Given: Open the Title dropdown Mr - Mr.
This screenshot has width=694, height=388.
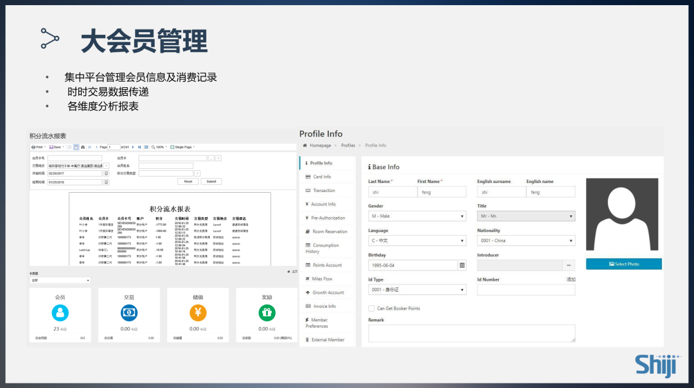Looking at the screenshot, I should 526,216.
